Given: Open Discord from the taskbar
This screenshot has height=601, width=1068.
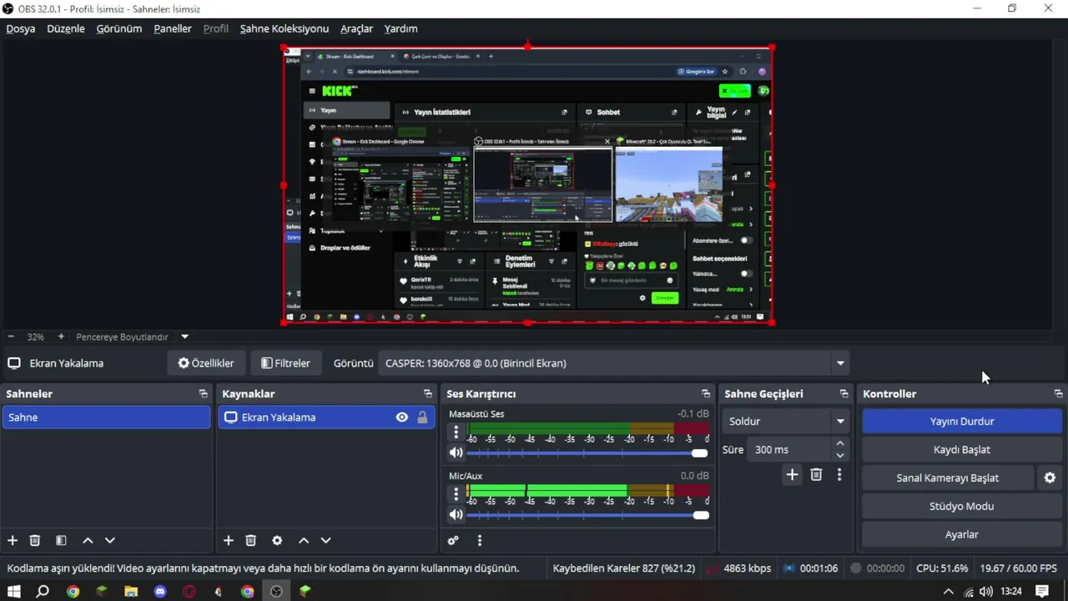Looking at the screenshot, I should click(160, 592).
